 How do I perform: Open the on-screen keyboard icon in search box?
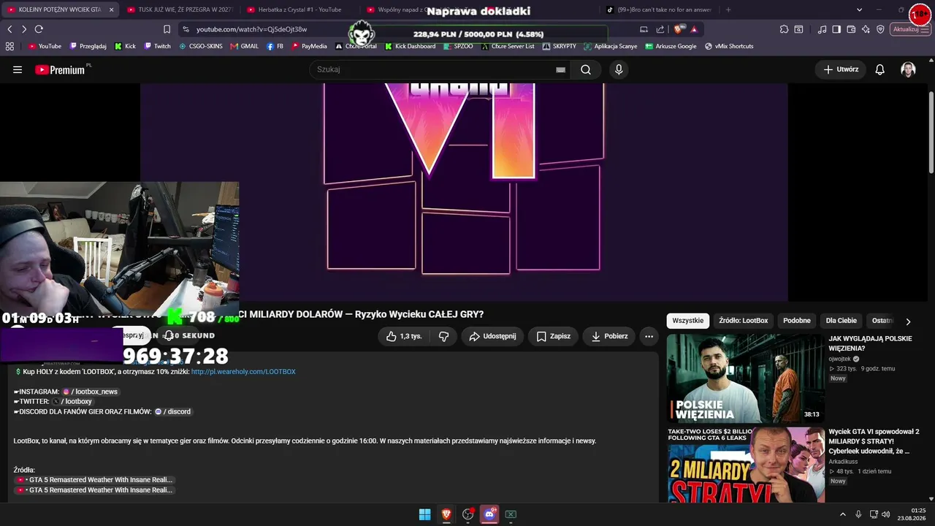click(x=560, y=69)
